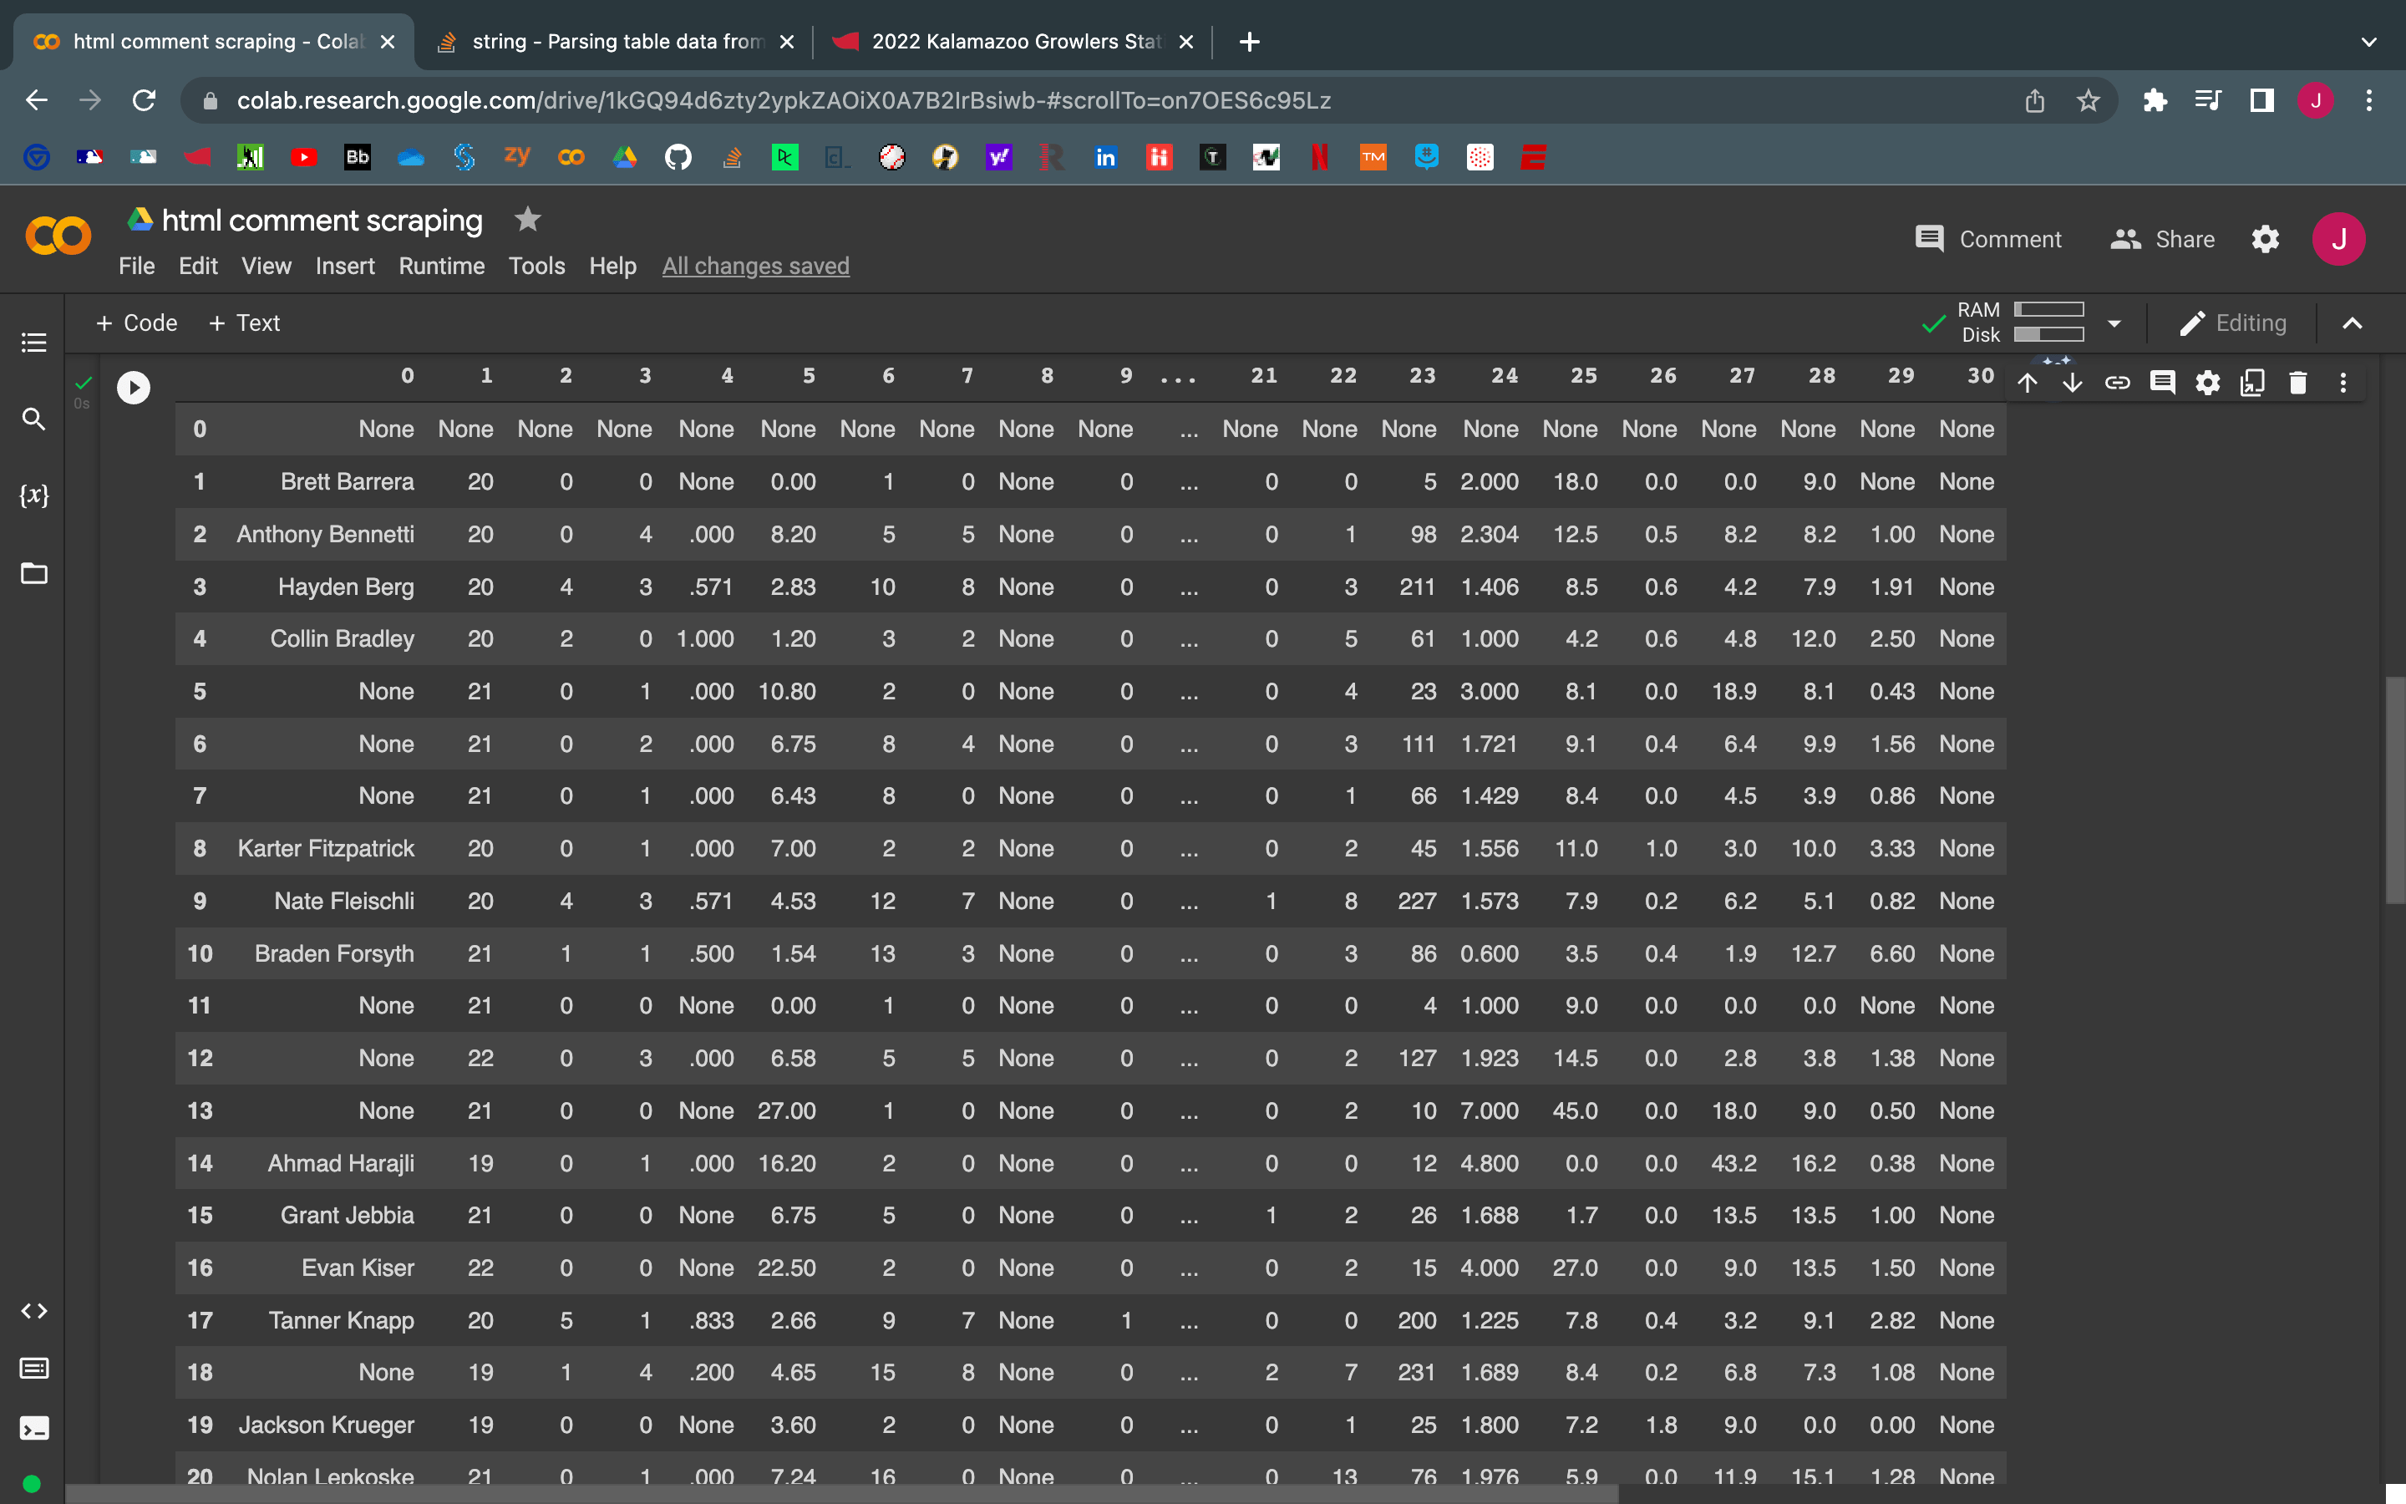
Task: Delete the cell with trash icon
Action: click(2297, 383)
